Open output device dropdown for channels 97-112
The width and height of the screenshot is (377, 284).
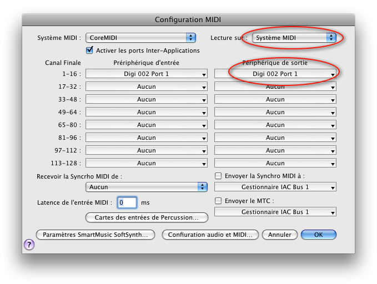275,150
